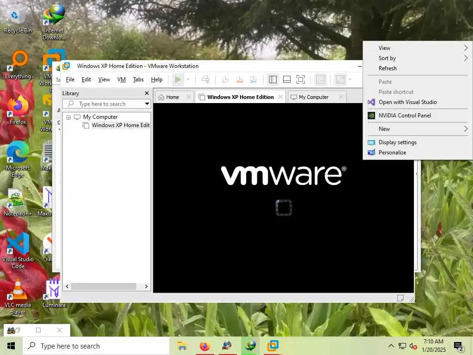The width and height of the screenshot is (473, 355).
Task: Expand the Sort by submenu
Action: coord(418,58)
